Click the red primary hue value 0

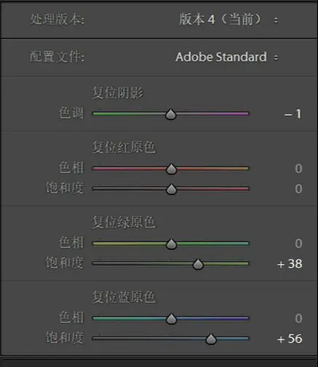coord(298,169)
